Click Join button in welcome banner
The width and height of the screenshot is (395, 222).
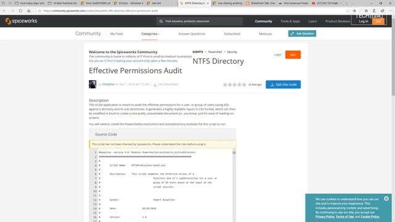click(x=293, y=55)
